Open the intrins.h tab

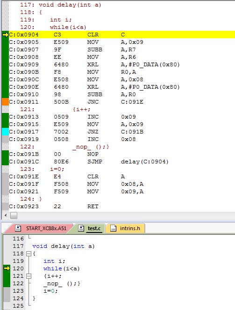126,228
